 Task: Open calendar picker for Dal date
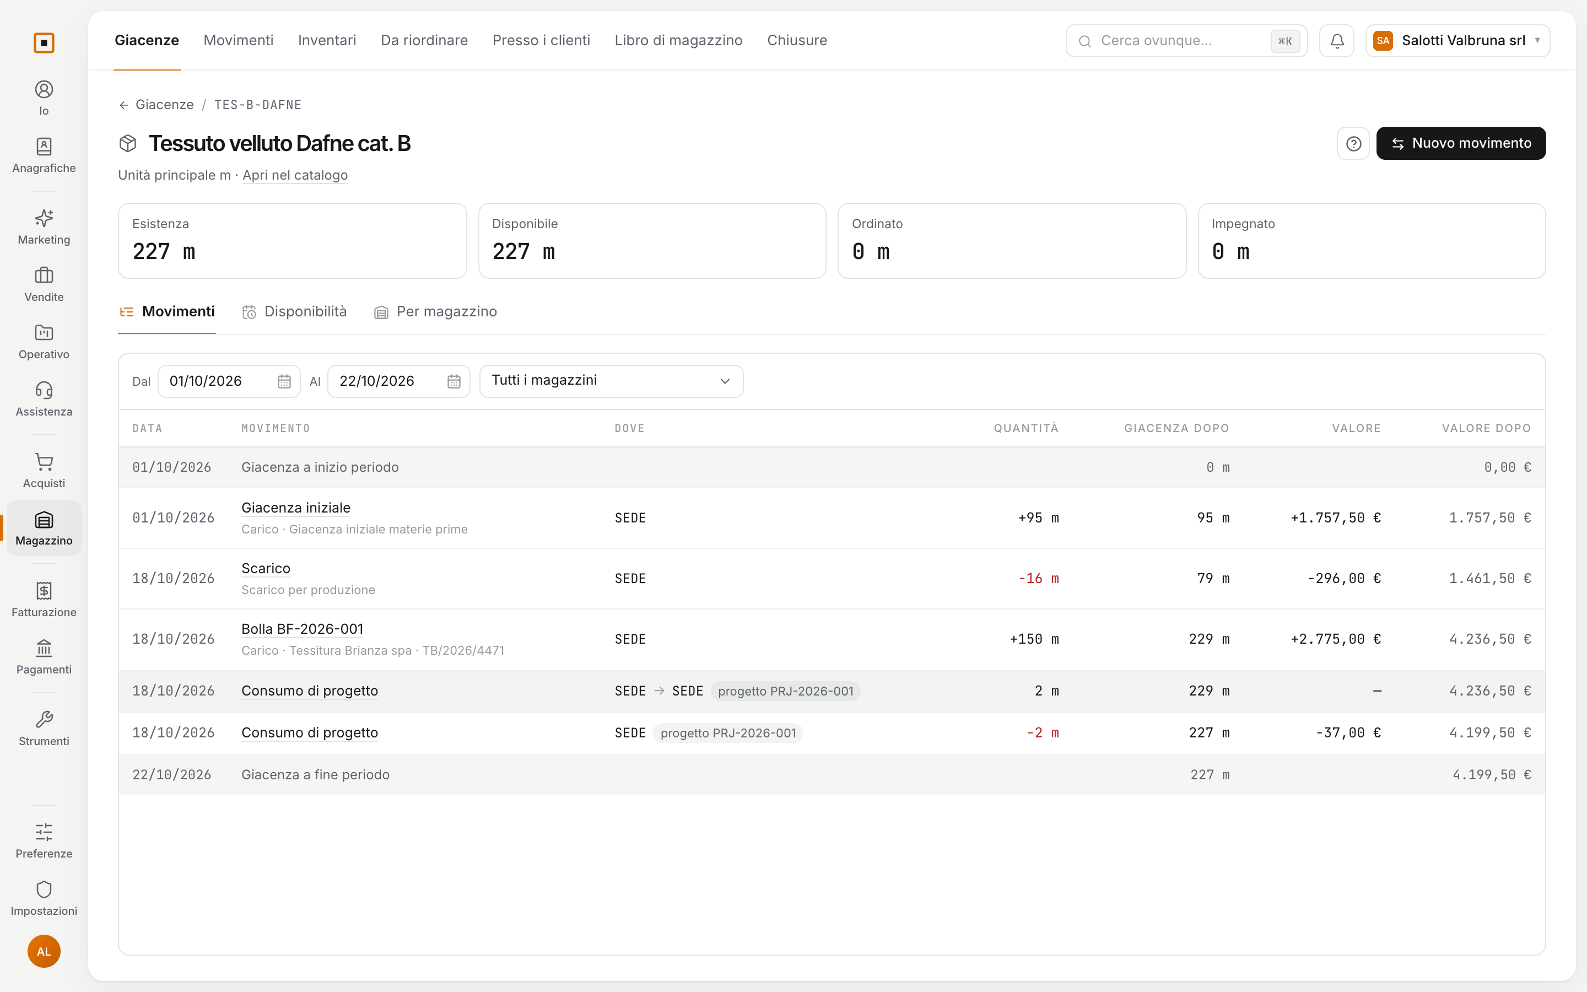[x=284, y=381]
